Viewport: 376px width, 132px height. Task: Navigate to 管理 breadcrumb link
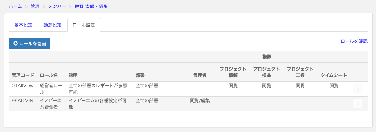(35, 6)
